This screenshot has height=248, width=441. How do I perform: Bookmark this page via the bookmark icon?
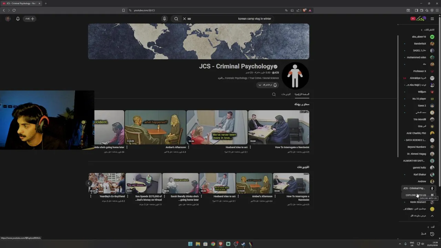pyautogui.click(x=123, y=10)
